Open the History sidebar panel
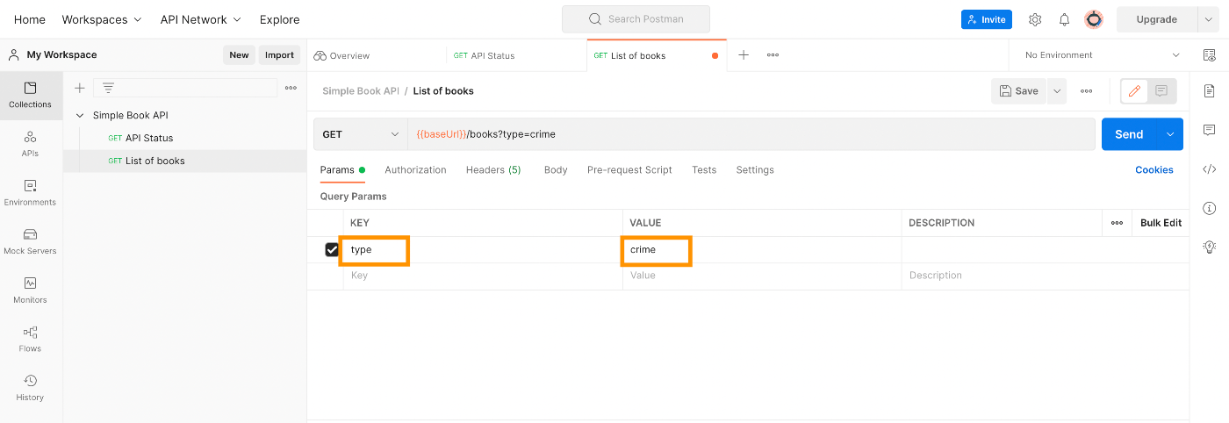The image size is (1229, 423). (31, 388)
